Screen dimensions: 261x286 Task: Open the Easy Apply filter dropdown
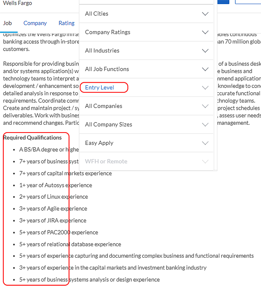pyautogui.click(x=205, y=143)
